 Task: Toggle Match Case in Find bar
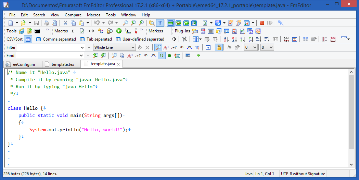click(x=130, y=56)
